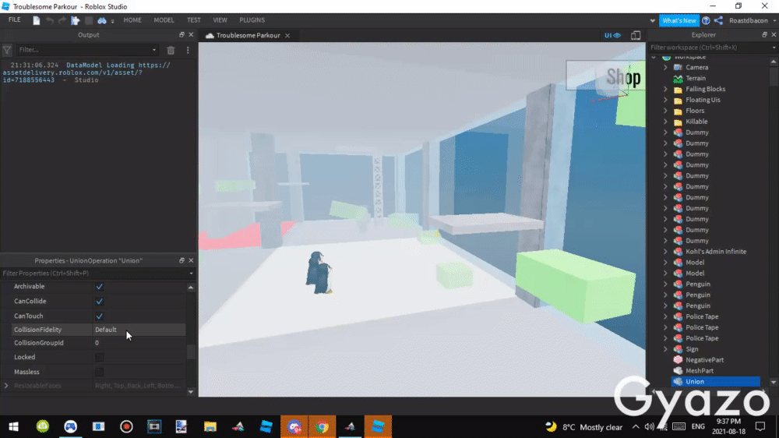The image size is (779, 438).
Task: Click the volume speaker icon in system tray
Action: [649, 426]
